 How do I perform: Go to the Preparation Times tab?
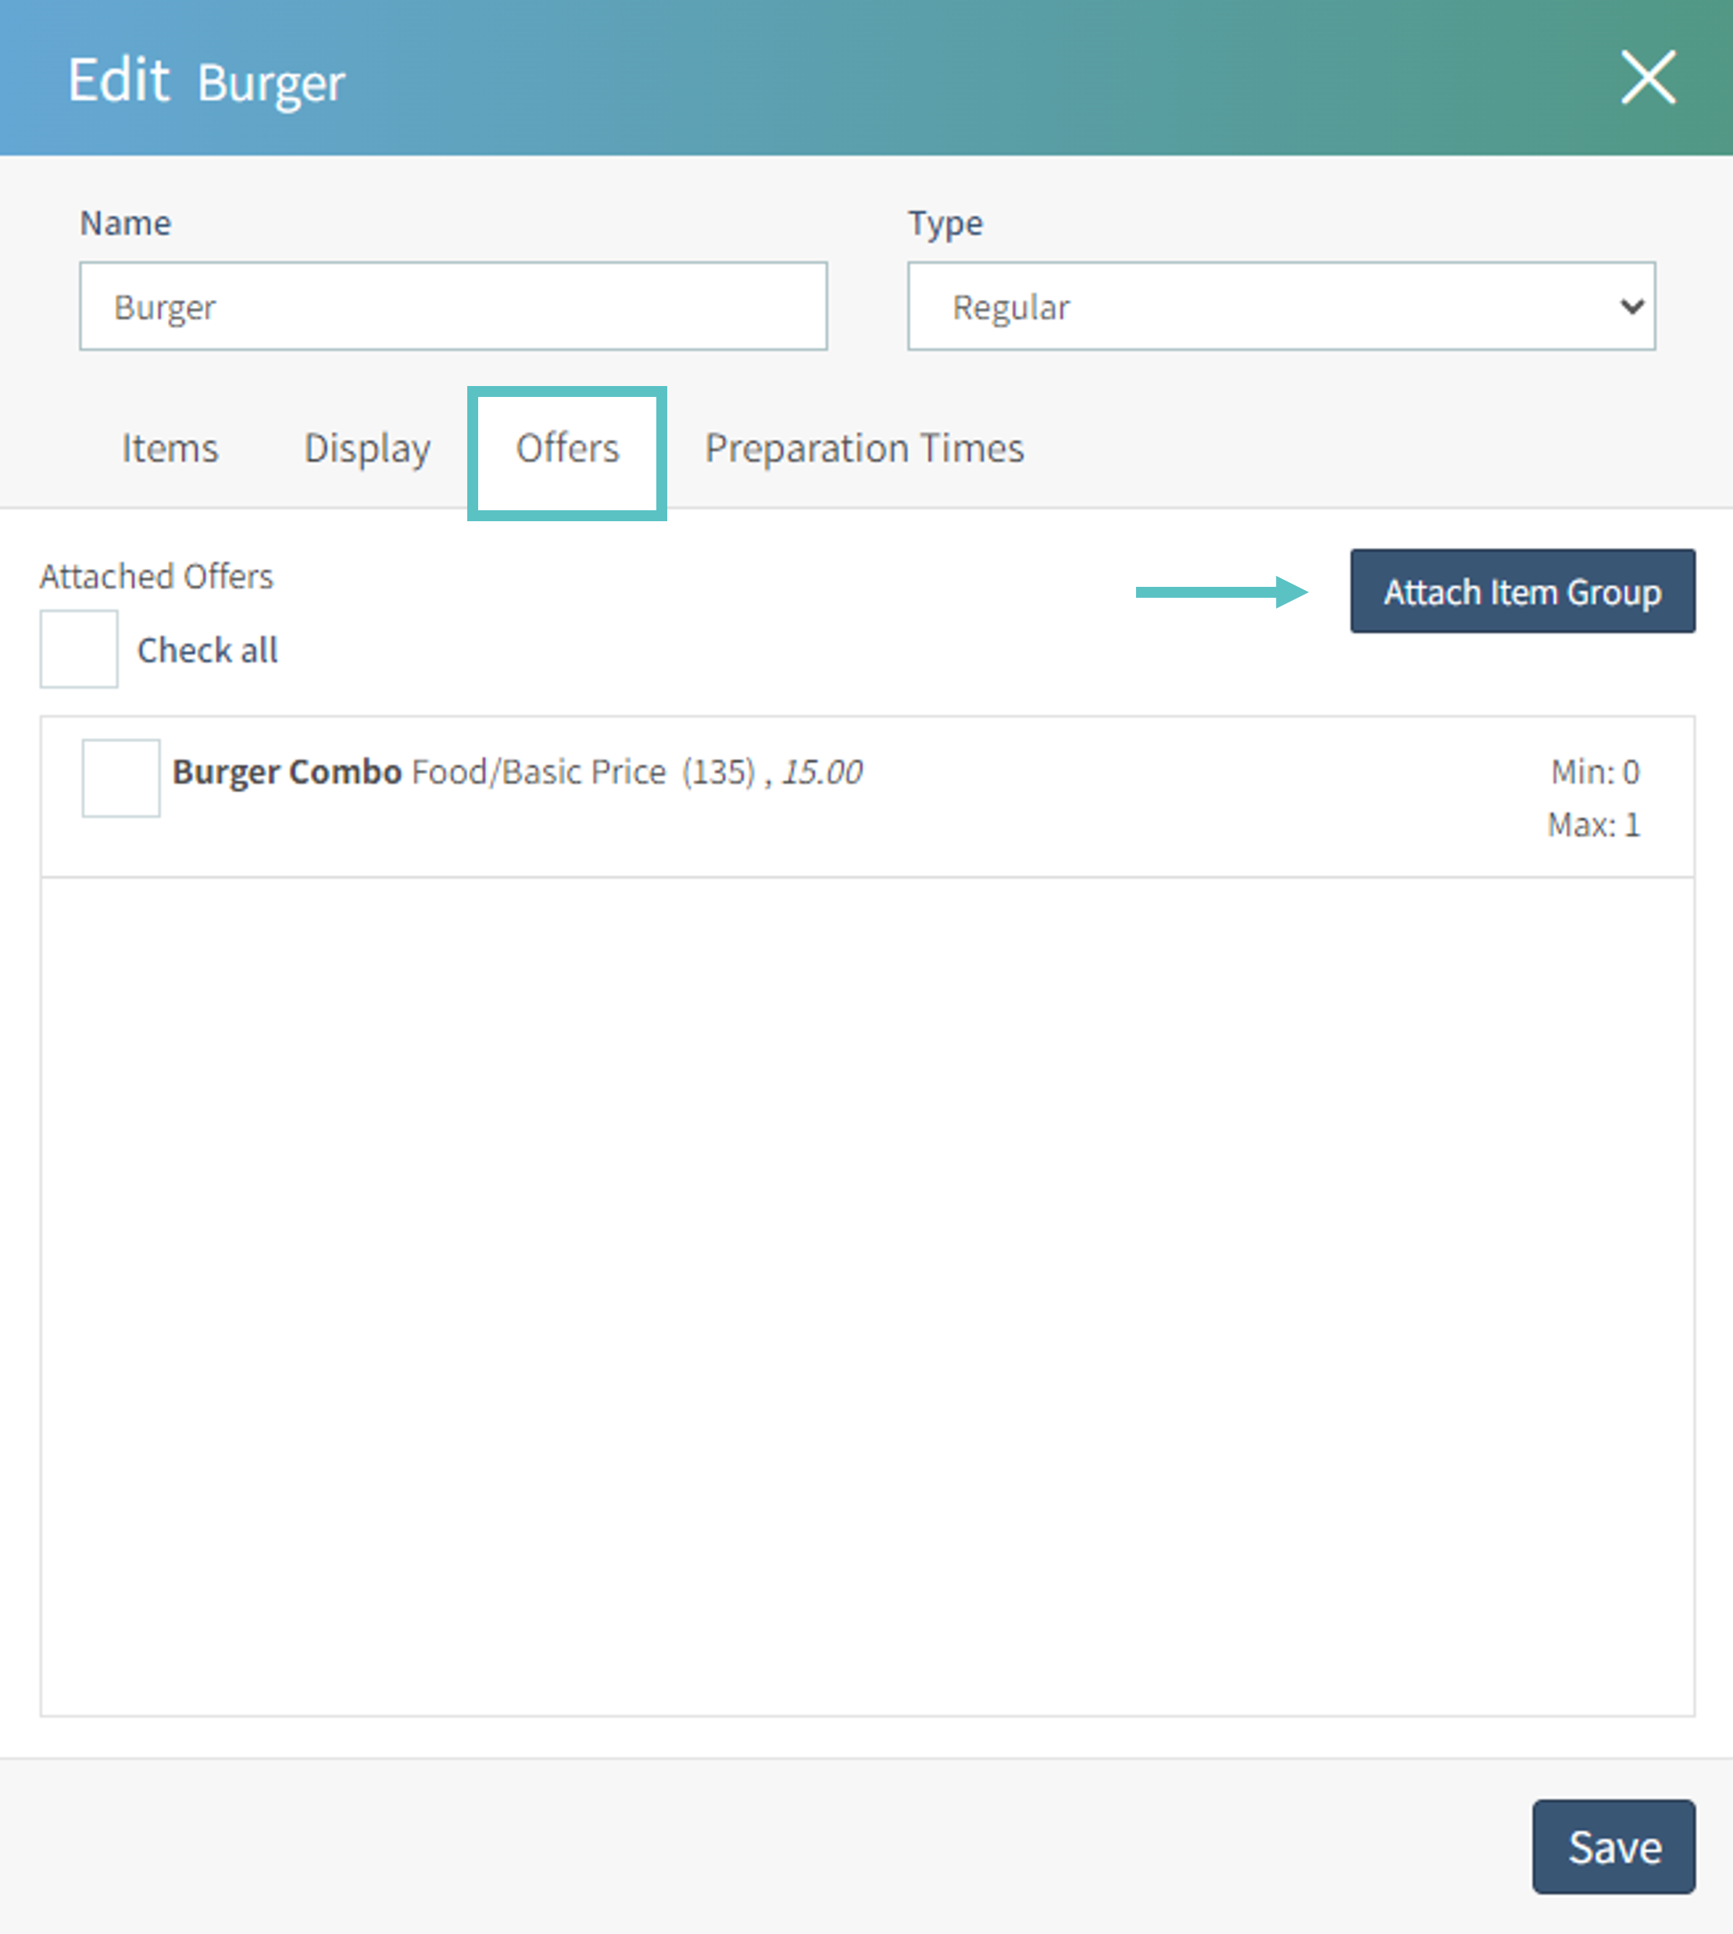[863, 449]
